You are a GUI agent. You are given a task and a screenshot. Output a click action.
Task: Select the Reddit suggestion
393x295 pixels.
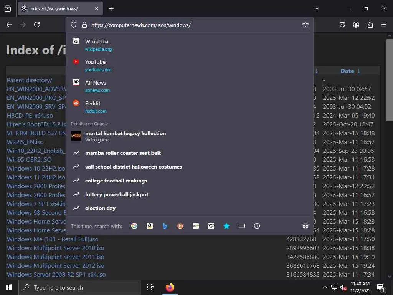point(190,107)
